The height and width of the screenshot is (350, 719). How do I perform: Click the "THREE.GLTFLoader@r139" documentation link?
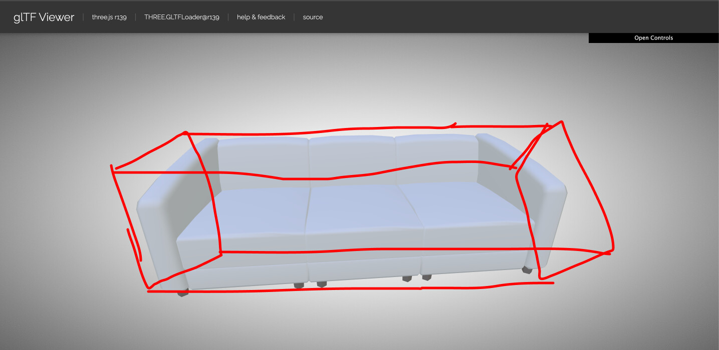pos(182,17)
